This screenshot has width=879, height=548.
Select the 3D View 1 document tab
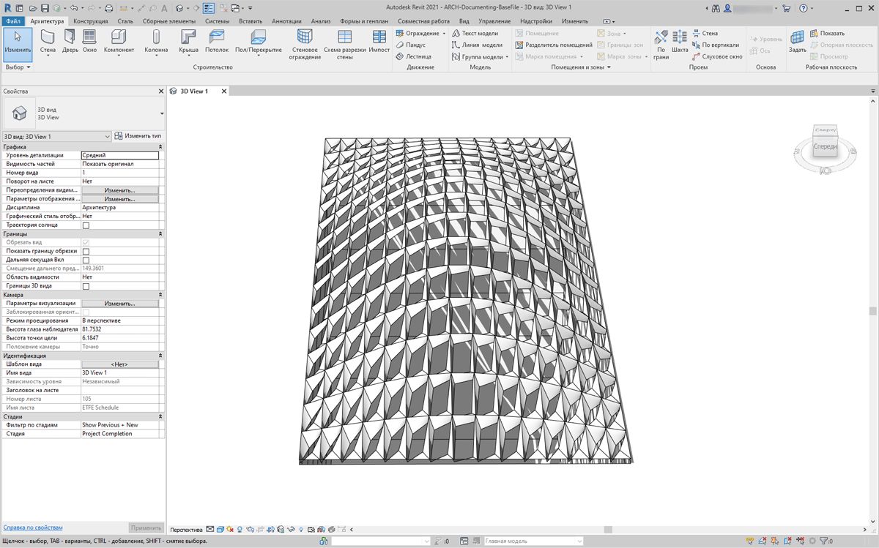point(194,91)
